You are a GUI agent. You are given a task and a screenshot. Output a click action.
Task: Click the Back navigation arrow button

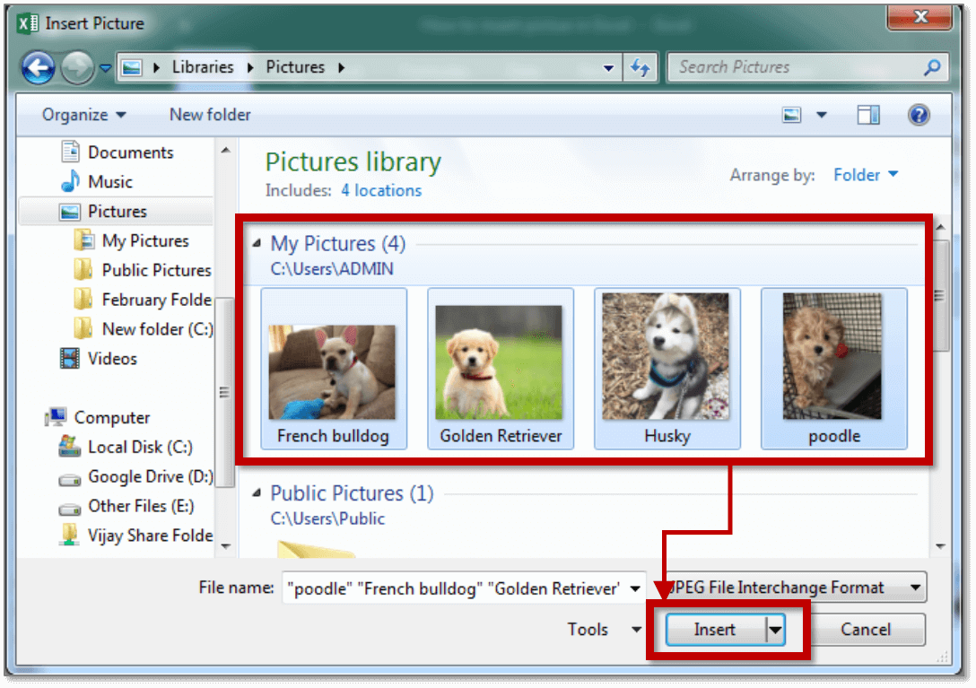[38, 68]
